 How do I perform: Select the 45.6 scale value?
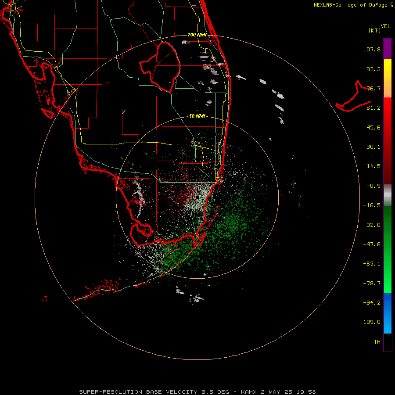[373, 127]
